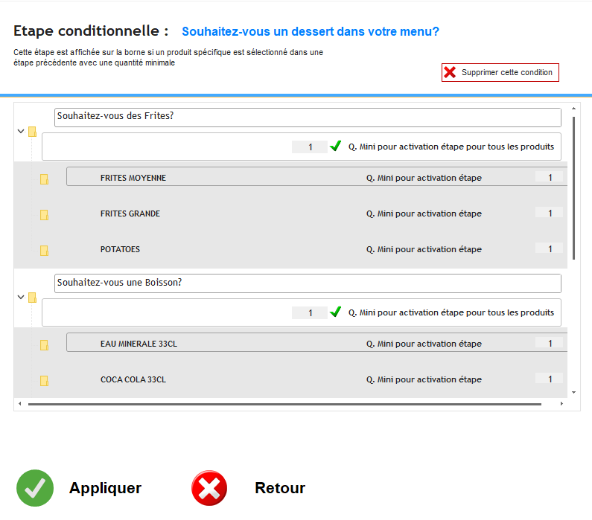592x520 pixels.
Task: Click the vertical scrollbar down arrow
Action: click(x=573, y=392)
